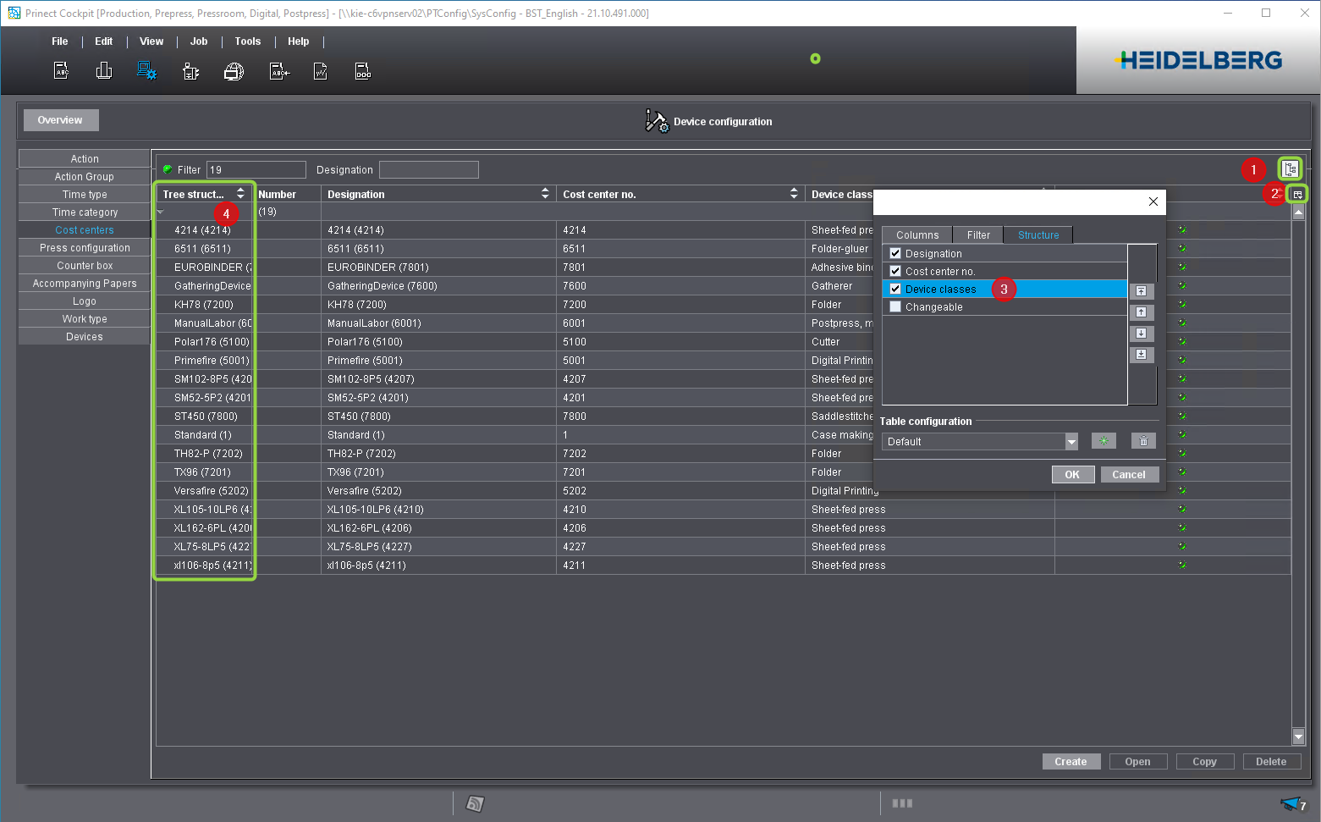Enable the Changeable checkbox
This screenshot has height=822, width=1321.
895,306
